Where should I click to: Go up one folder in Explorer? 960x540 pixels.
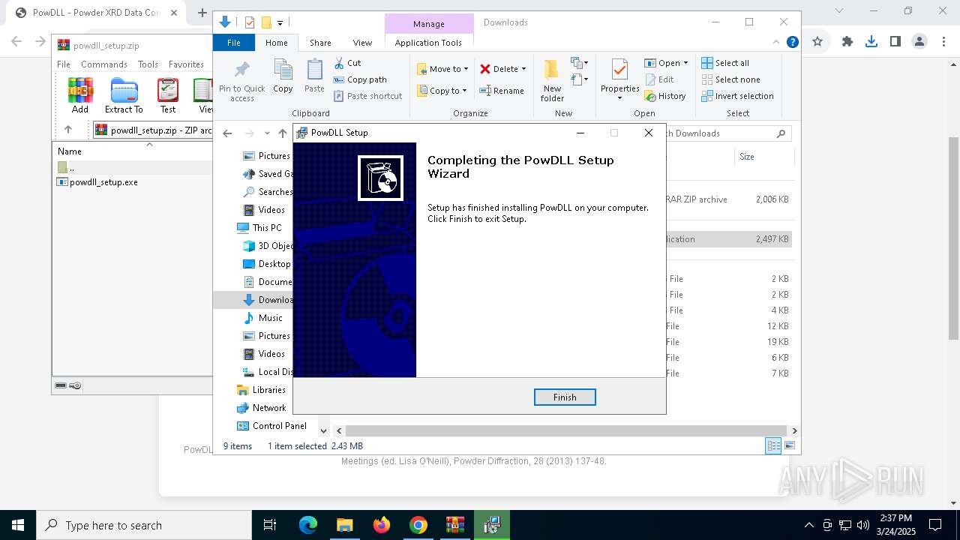click(x=283, y=133)
